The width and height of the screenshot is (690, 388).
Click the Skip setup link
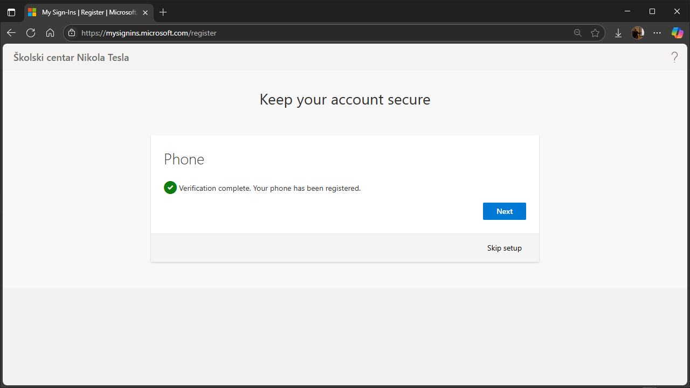(505, 248)
